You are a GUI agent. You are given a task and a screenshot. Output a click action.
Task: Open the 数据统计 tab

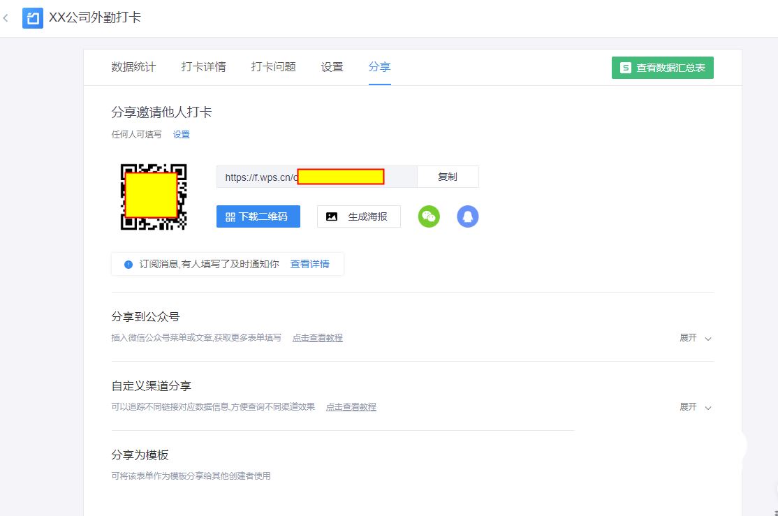click(x=133, y=67)
